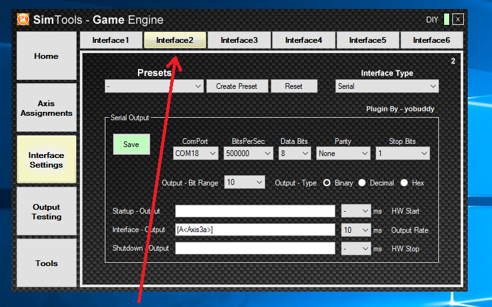Click the 'Presets' heading
This screenshot has height=307, width=492.
click(x=155, y=73)
